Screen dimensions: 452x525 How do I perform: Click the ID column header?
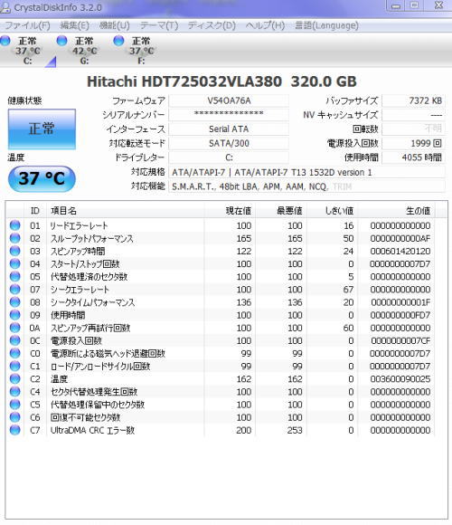[x=34, y=211]
